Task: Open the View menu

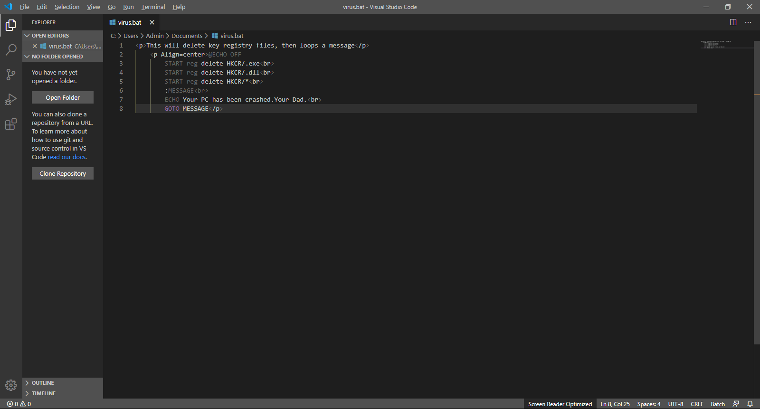Action: click(x=94, y=7)
